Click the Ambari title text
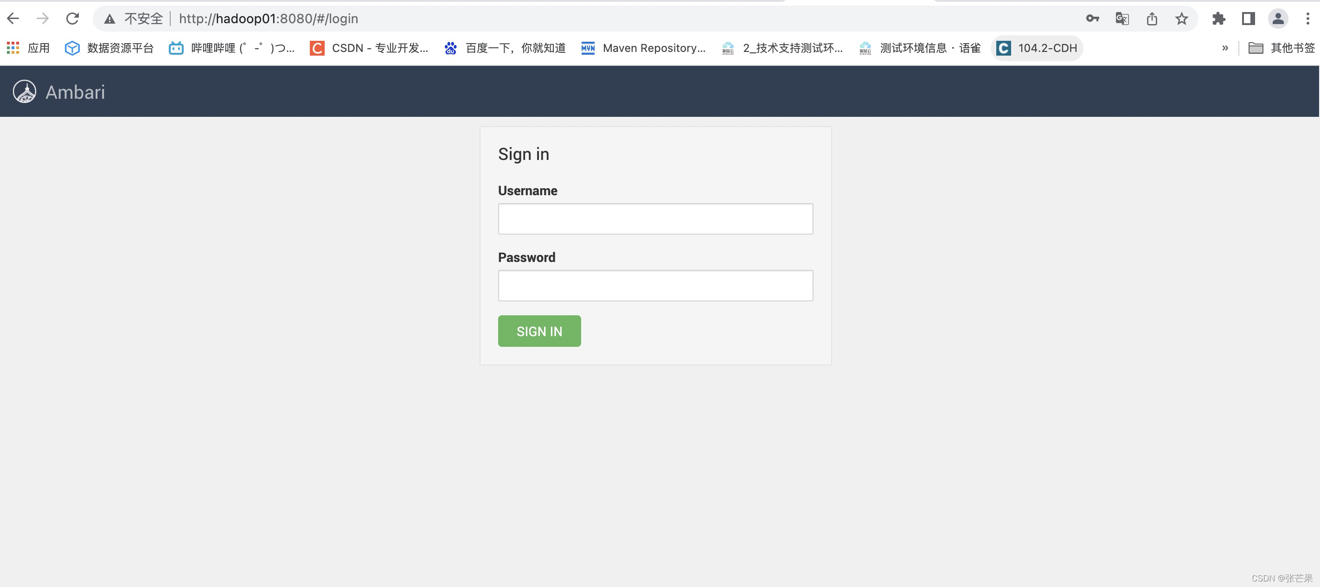Image resolution: width=1320 pixels, height=587 pixels. coord(75,92)
